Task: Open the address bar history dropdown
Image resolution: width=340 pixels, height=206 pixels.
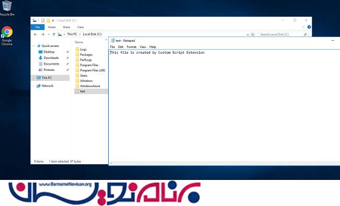Action: click(247, 34)
